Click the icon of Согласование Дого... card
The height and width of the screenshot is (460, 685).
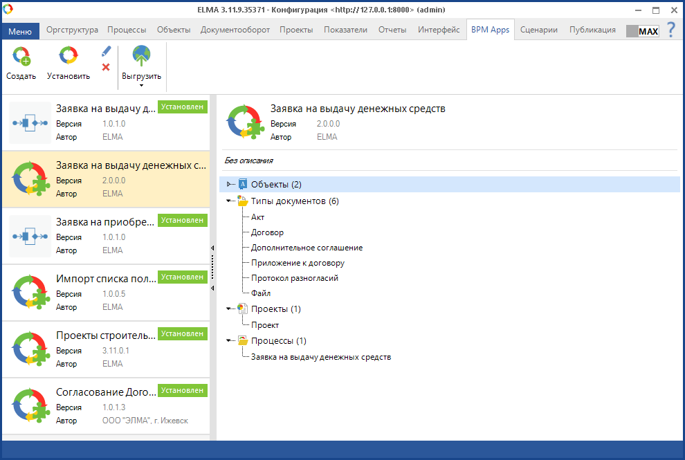pos(30,406)
